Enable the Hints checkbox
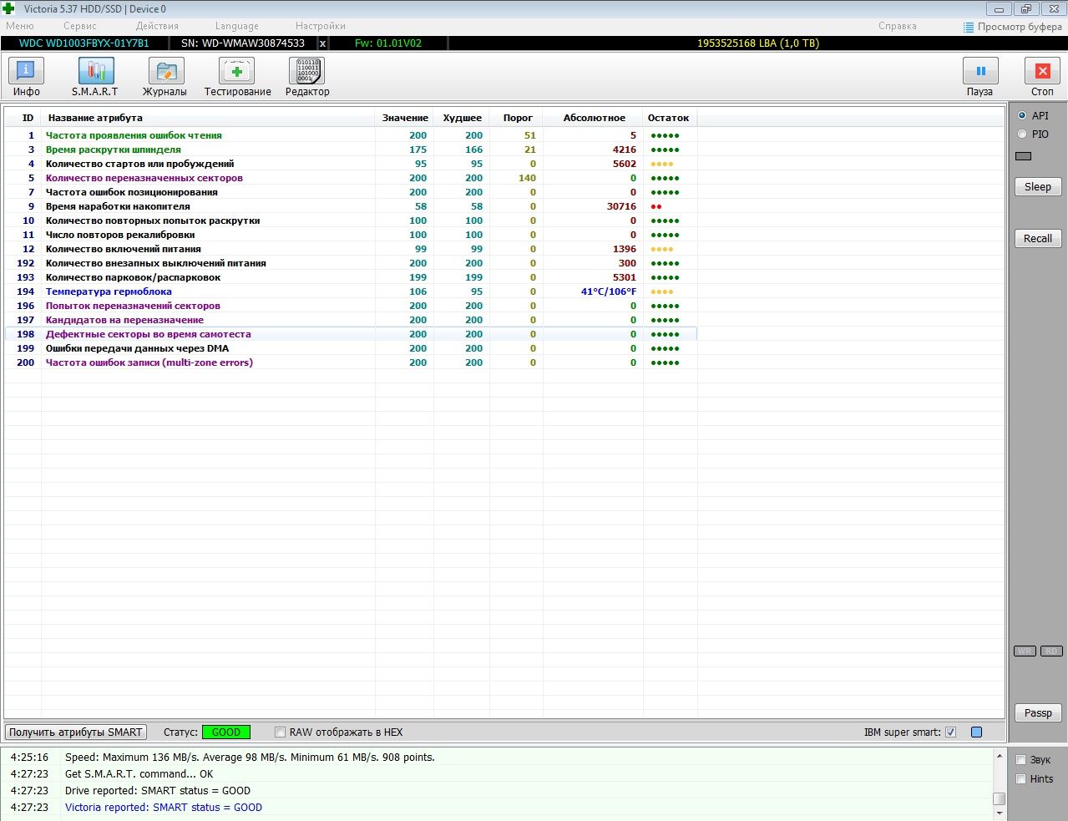The width and height of the screenshot is (1068, 821). pyautogui.click(x=1020, y=779)
